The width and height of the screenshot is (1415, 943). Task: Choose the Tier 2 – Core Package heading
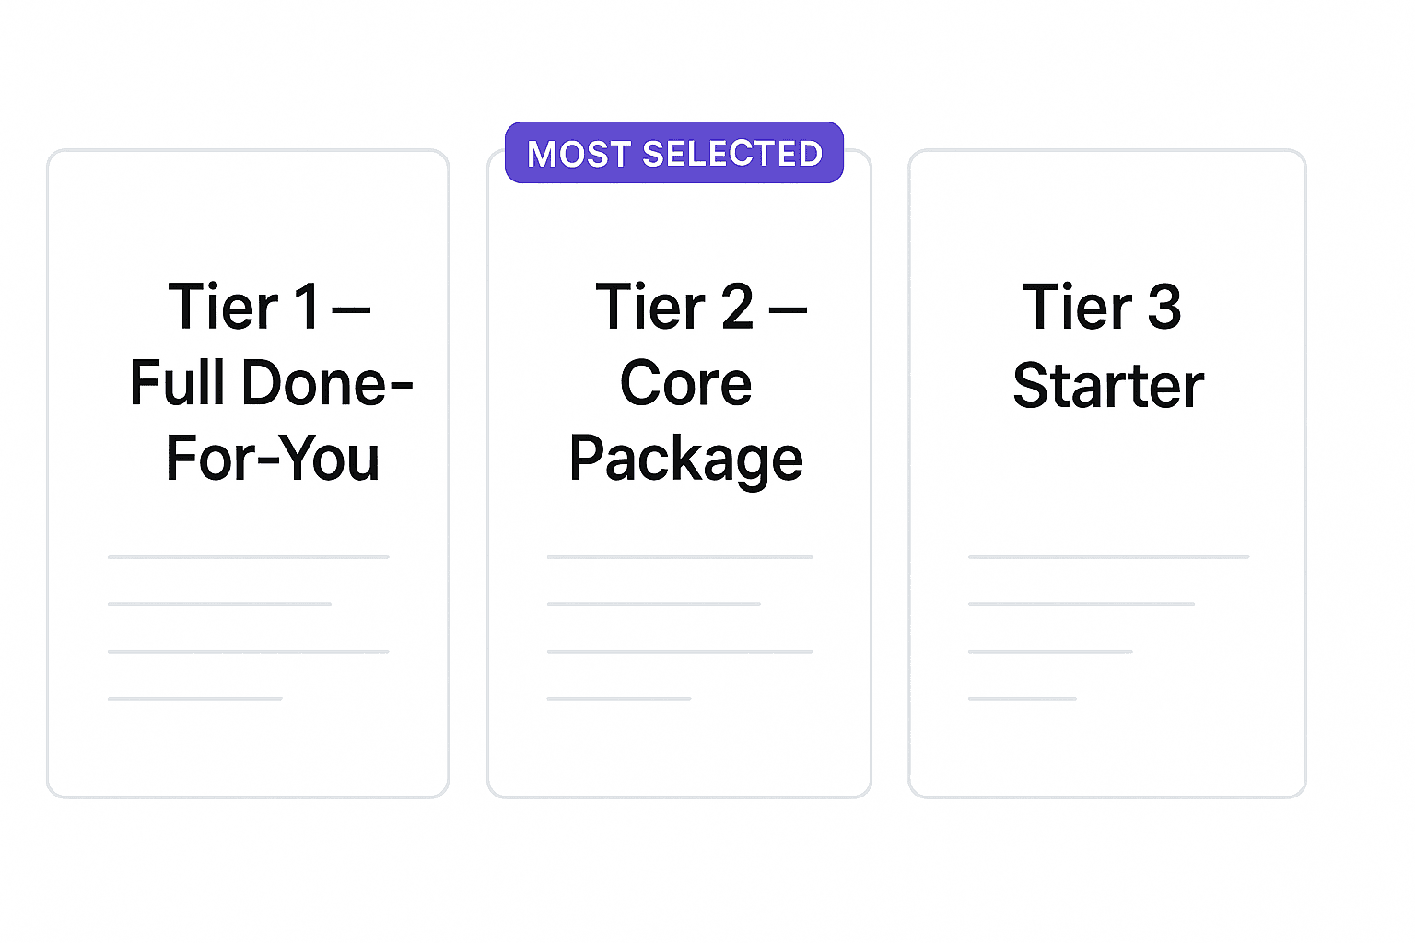[x=687, y=382]
